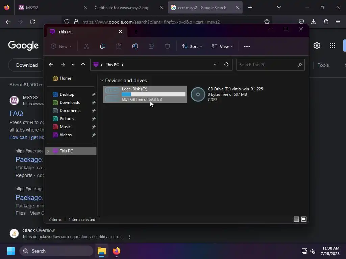
Task: Open a new File Explorer tab
Action: (x=136, y=32)
